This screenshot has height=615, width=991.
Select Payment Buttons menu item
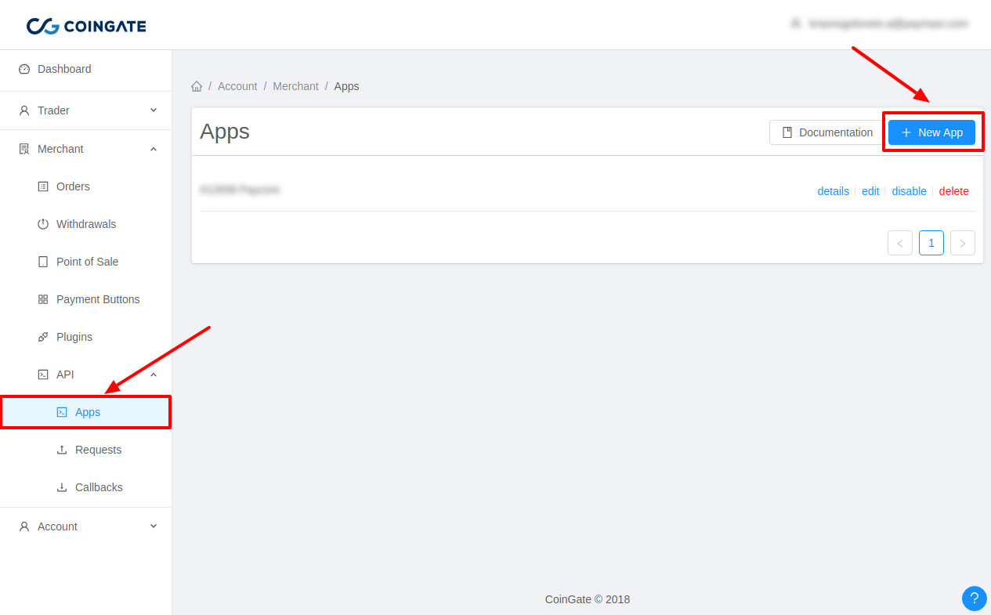85,299
